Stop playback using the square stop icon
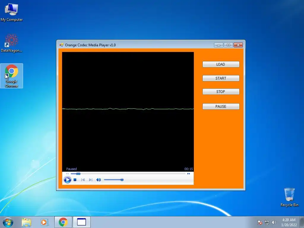 [x=75, y=180]
